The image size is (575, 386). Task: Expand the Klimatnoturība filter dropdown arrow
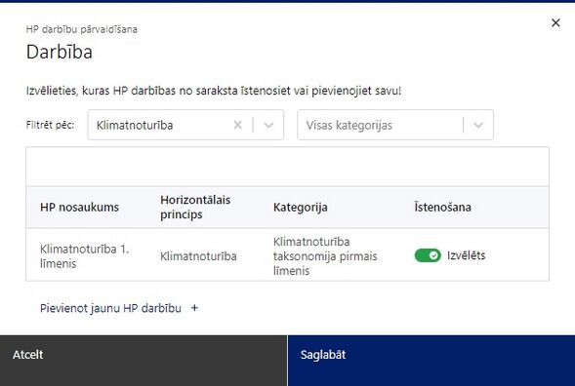pyautogui.click(x=268, y=125)
